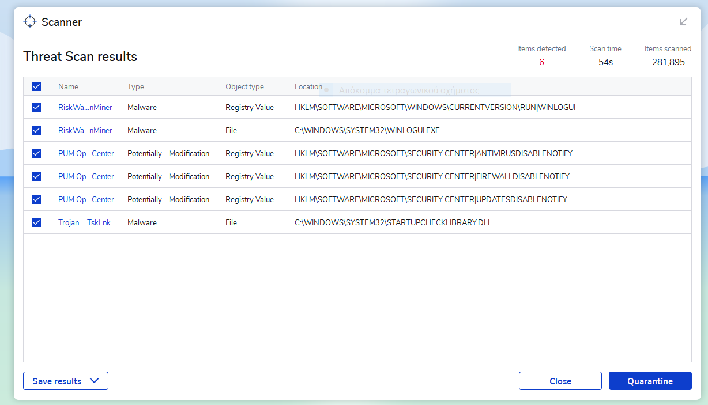
Task: Sort results by Location column
Action: pos(308,86)
